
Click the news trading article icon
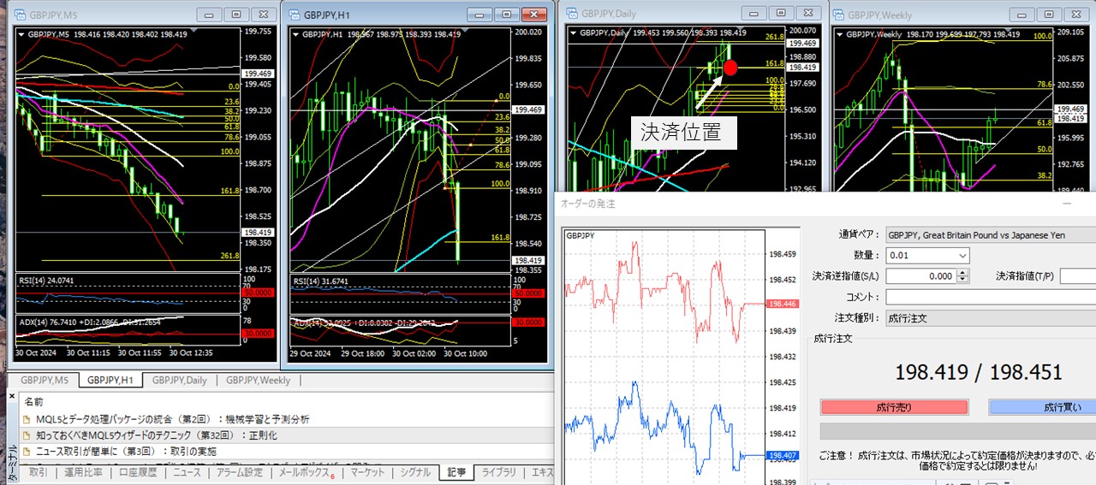tap(27, 451)
